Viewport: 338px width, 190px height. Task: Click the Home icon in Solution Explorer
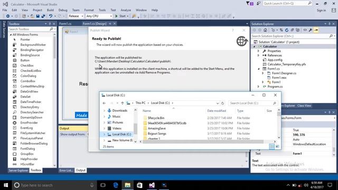(265, 30)
